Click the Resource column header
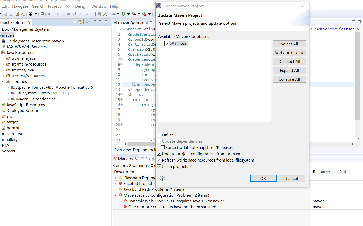Screen dimensions: 363x226 [x=321, y=172]
